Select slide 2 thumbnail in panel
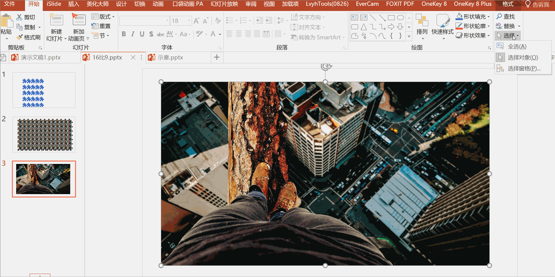 tap(44, 134)
